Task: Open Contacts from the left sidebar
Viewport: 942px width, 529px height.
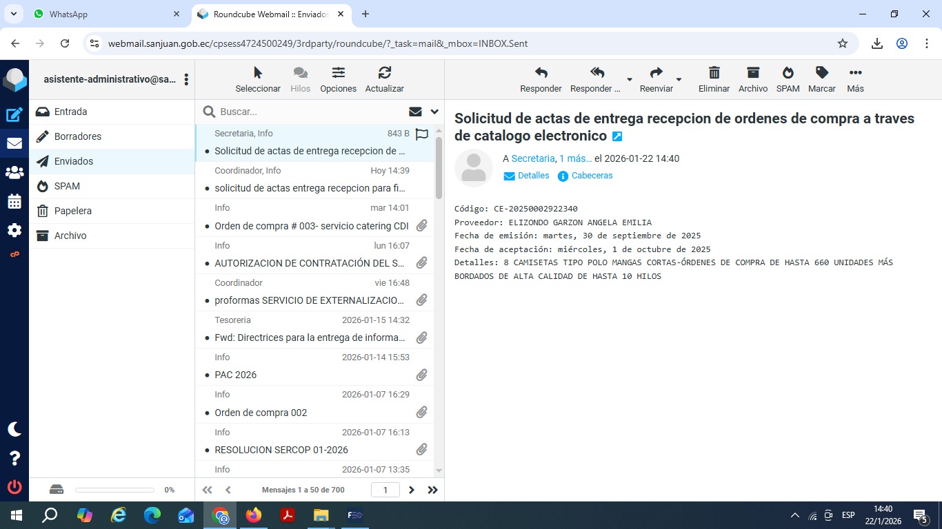Action: [x=14, y=173]
